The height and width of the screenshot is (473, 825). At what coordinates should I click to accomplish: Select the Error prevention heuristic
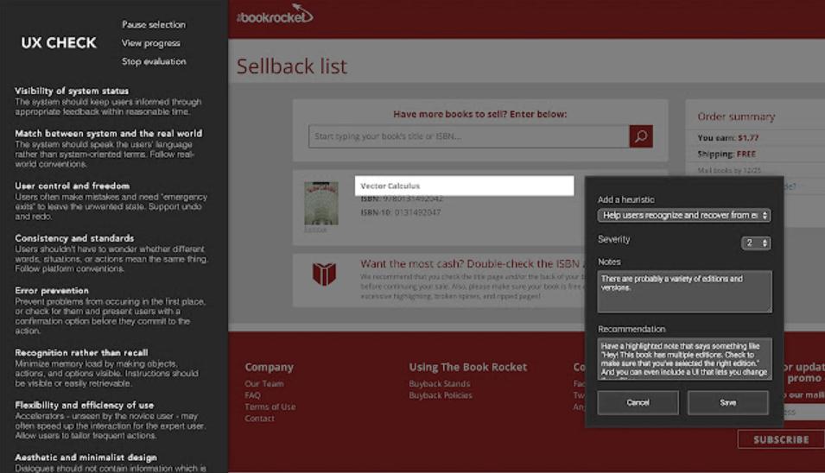[x=52, y=291]
